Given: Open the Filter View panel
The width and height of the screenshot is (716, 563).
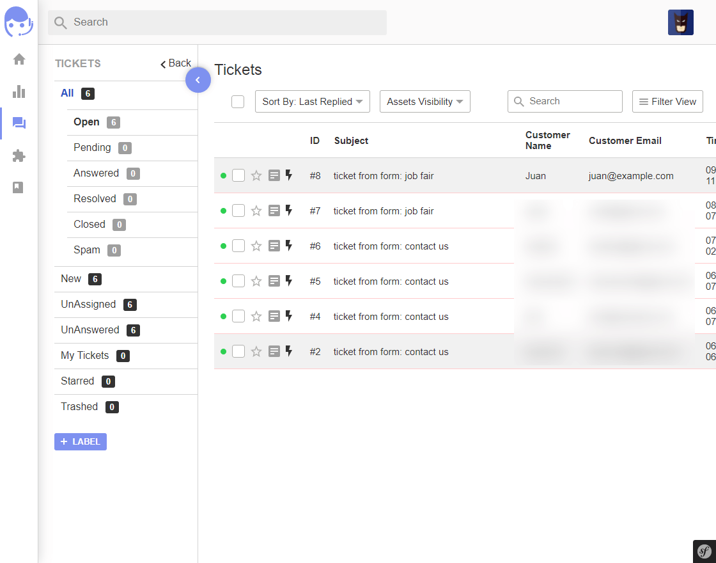Looking at the screenshot, I should [x=667, y=102].
